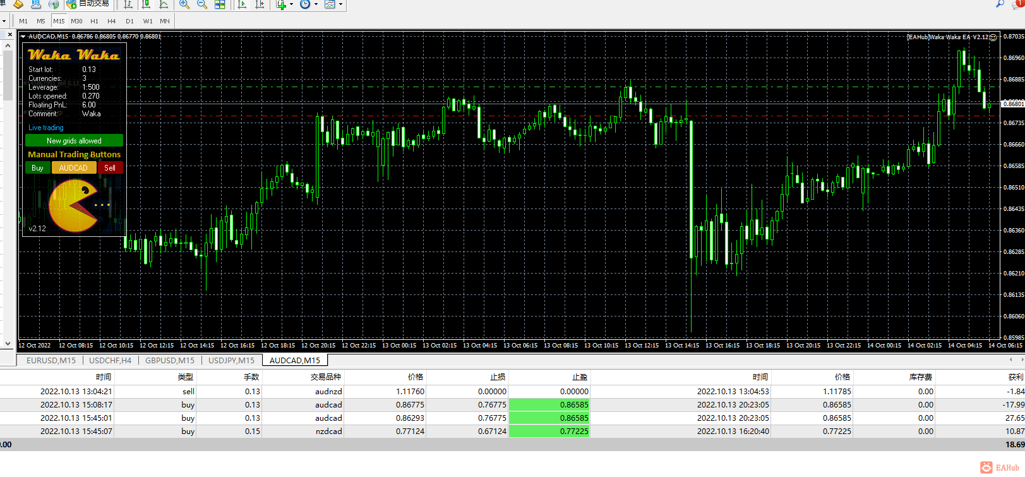The width and height of the screenshot is (1025, 477).
Task: Click the Zoom Out magnifier icon
Action: [x=202, y=4]
